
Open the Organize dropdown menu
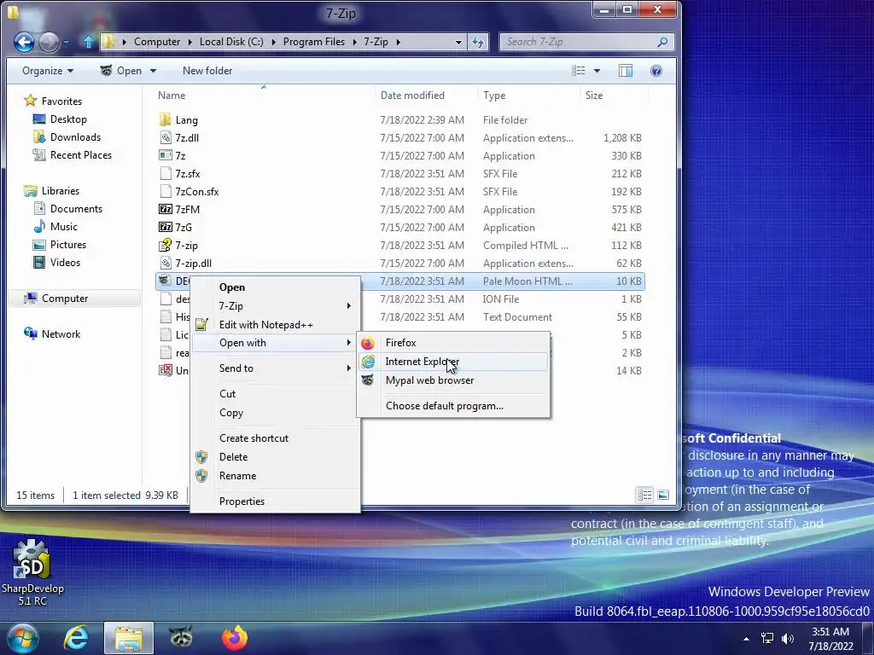pyautogui.click(x=48, y=71)
